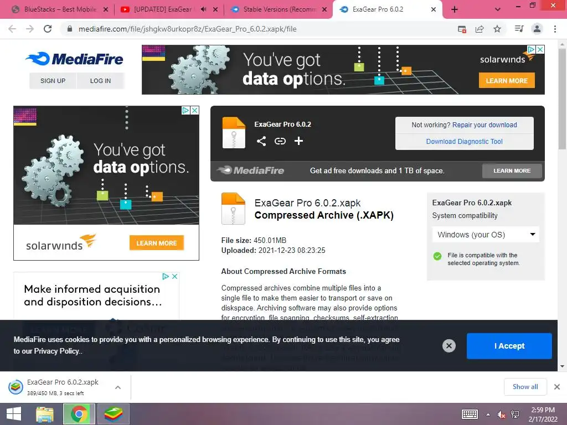Image resolution: width=567 pixels, height=425 pixels.
Task: Open the System compatibility OS dropdown
Action: pos(486,235)
